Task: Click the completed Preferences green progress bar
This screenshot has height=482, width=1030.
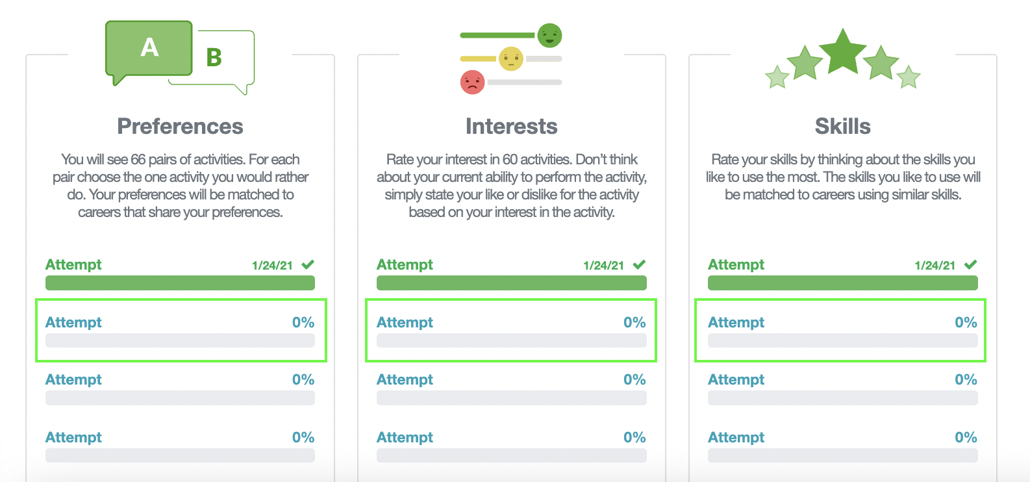Action: (x=180, y=283)
